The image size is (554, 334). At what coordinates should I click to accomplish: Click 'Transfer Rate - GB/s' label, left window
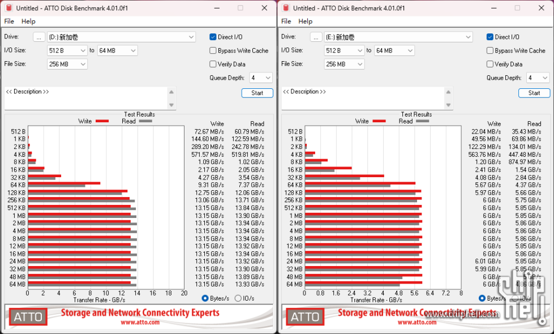pyautogui.click(x=99, y=299)
